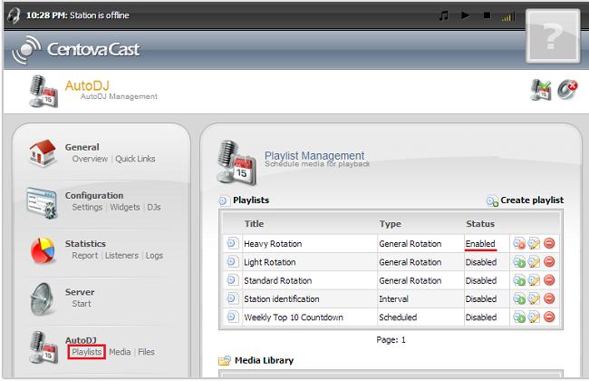Click Heavy Rotation playlist title
The width and height of the screenshot is (589, 381).
273,244
